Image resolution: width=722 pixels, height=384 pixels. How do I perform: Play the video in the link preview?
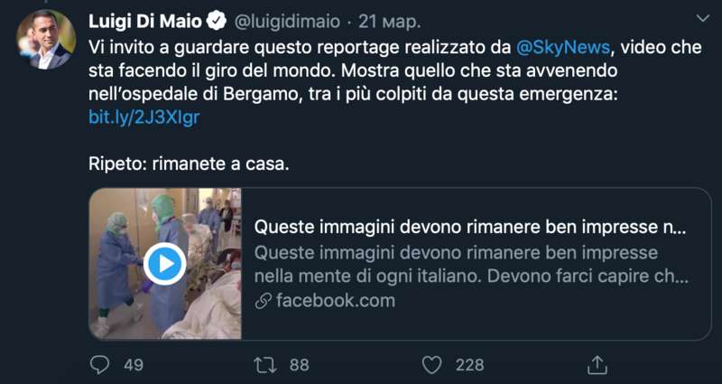tap(165, 264)
